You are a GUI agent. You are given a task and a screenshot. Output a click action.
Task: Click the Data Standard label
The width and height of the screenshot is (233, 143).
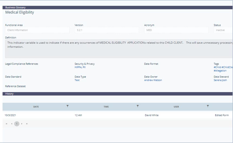pyautogui.click(x=13, y=77)
